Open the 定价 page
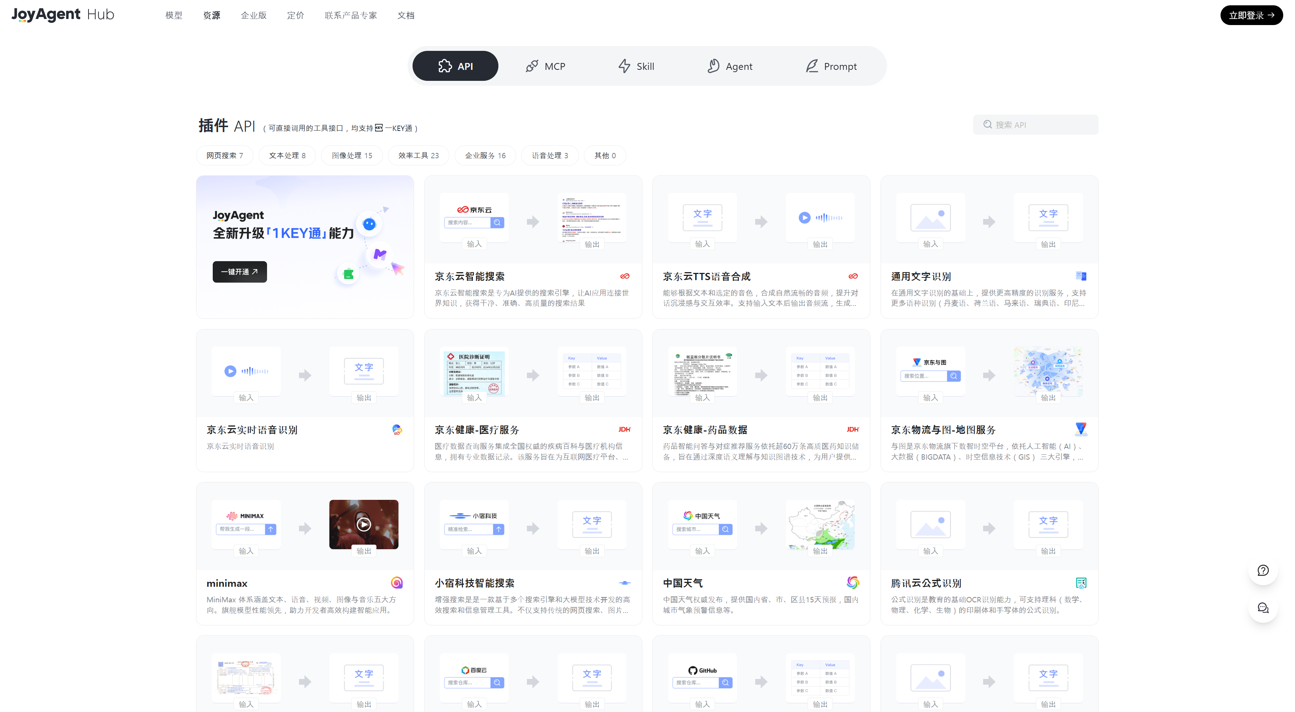1295x712 pixels. [x=296, y=16]
